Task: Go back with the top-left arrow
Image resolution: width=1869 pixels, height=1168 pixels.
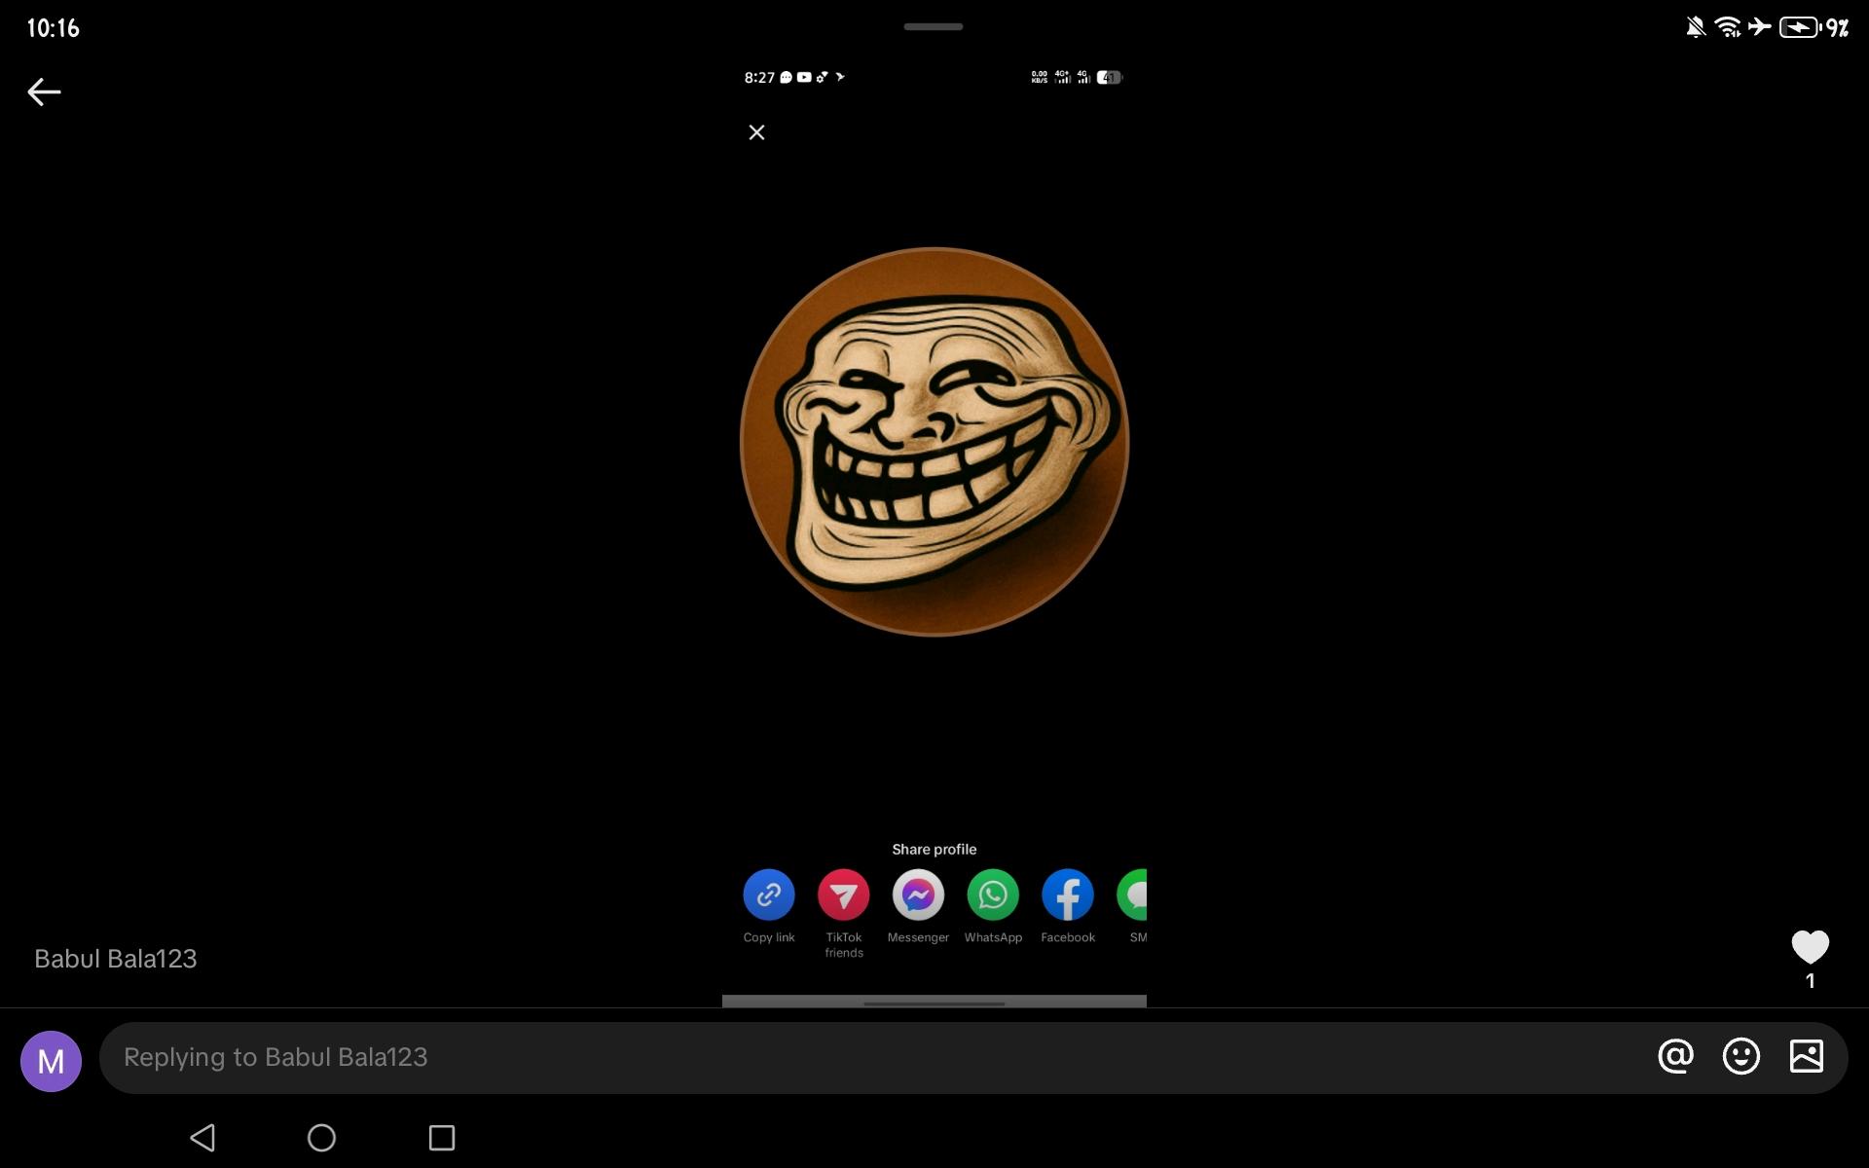Action: [44, 92]
